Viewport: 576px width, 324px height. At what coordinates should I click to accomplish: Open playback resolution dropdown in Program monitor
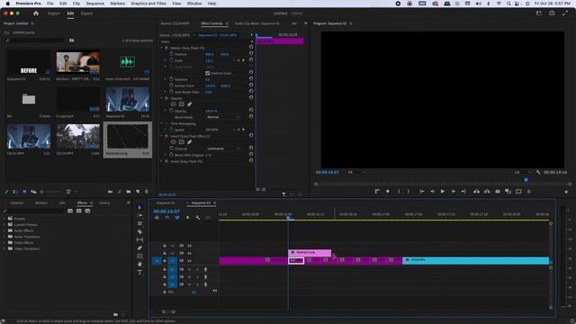pyautogui.click(x=521, y=172)
